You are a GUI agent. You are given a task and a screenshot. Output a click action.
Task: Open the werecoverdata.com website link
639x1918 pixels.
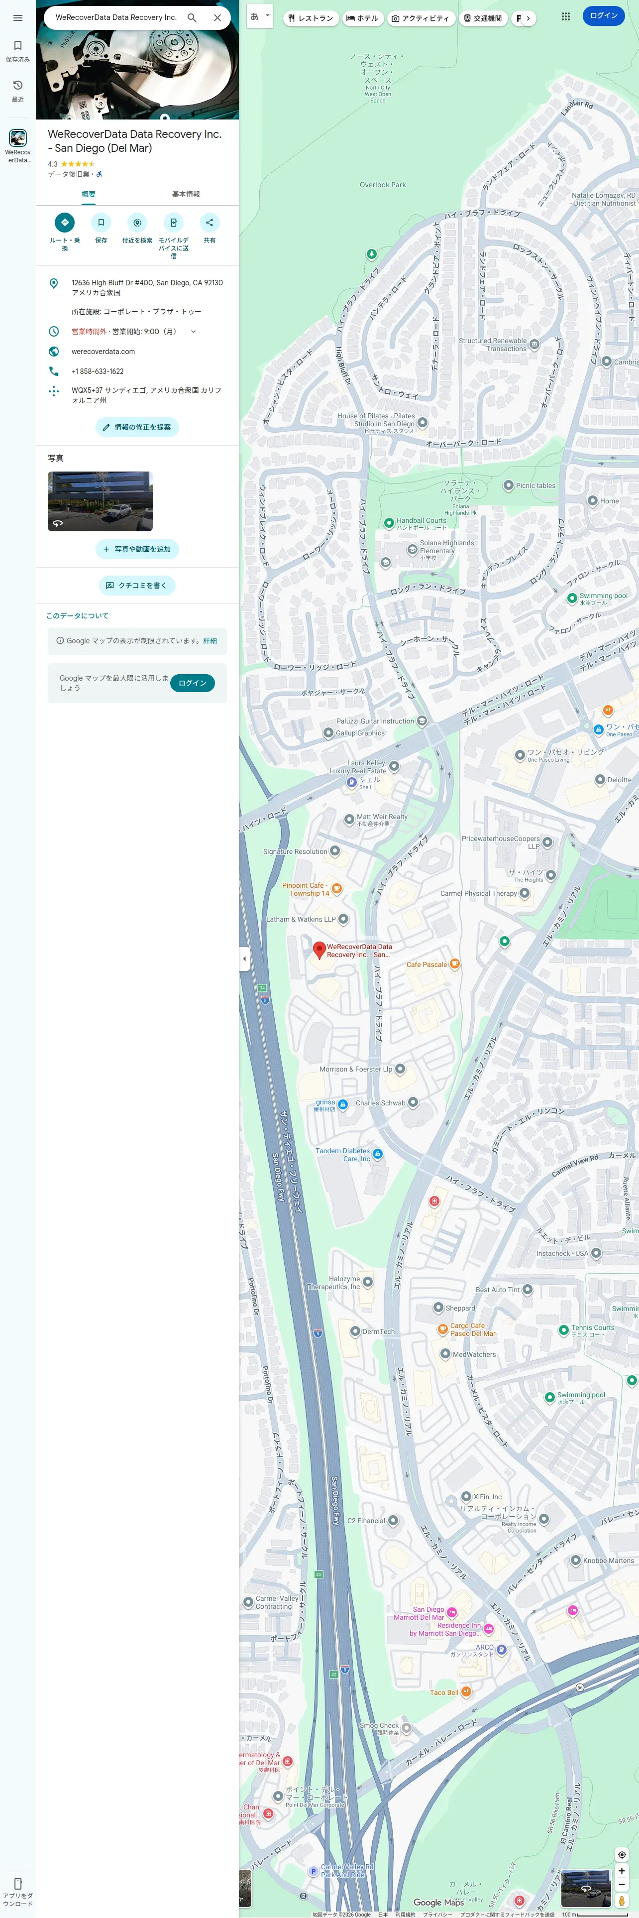(104, 352)
